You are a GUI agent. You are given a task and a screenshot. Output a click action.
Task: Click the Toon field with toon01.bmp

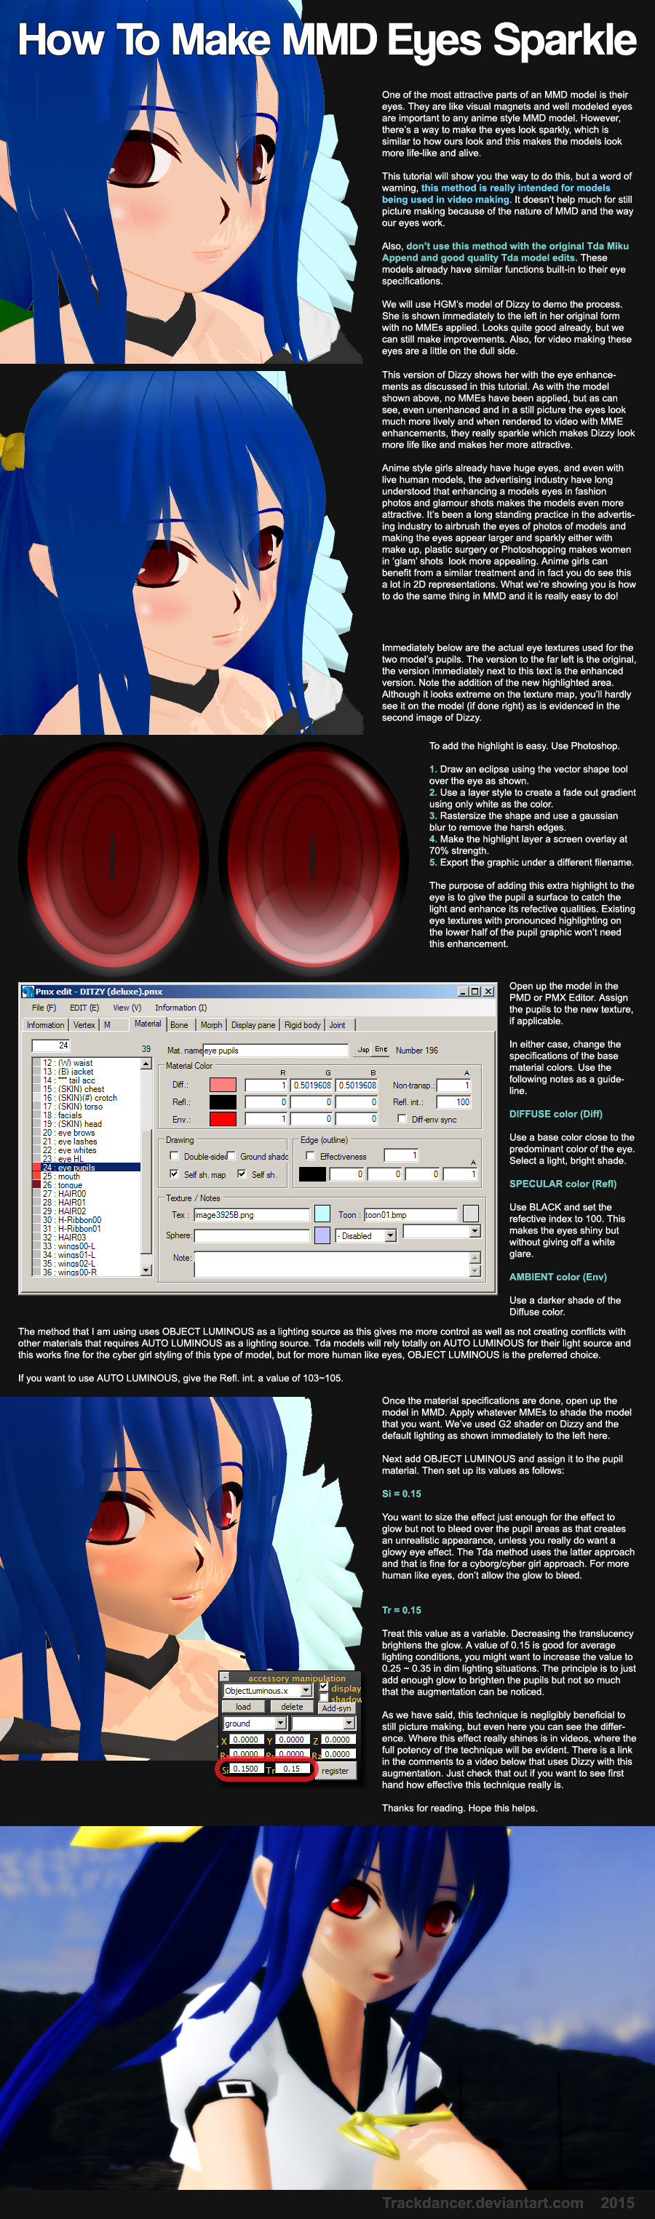click(410, 1214)
